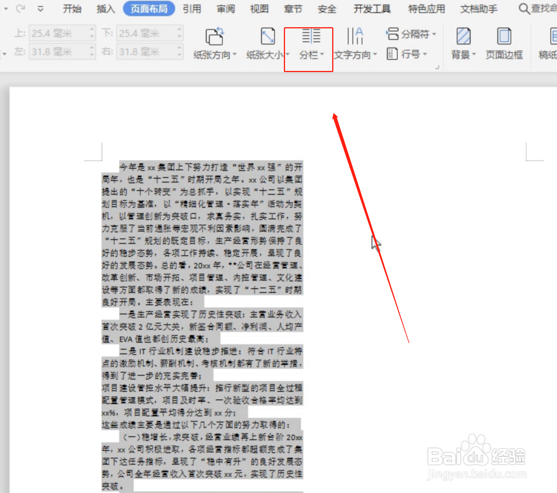Open page setup dialog launcher
The image size is (557, 493).
pyautogui.click(x=437, y=67)
